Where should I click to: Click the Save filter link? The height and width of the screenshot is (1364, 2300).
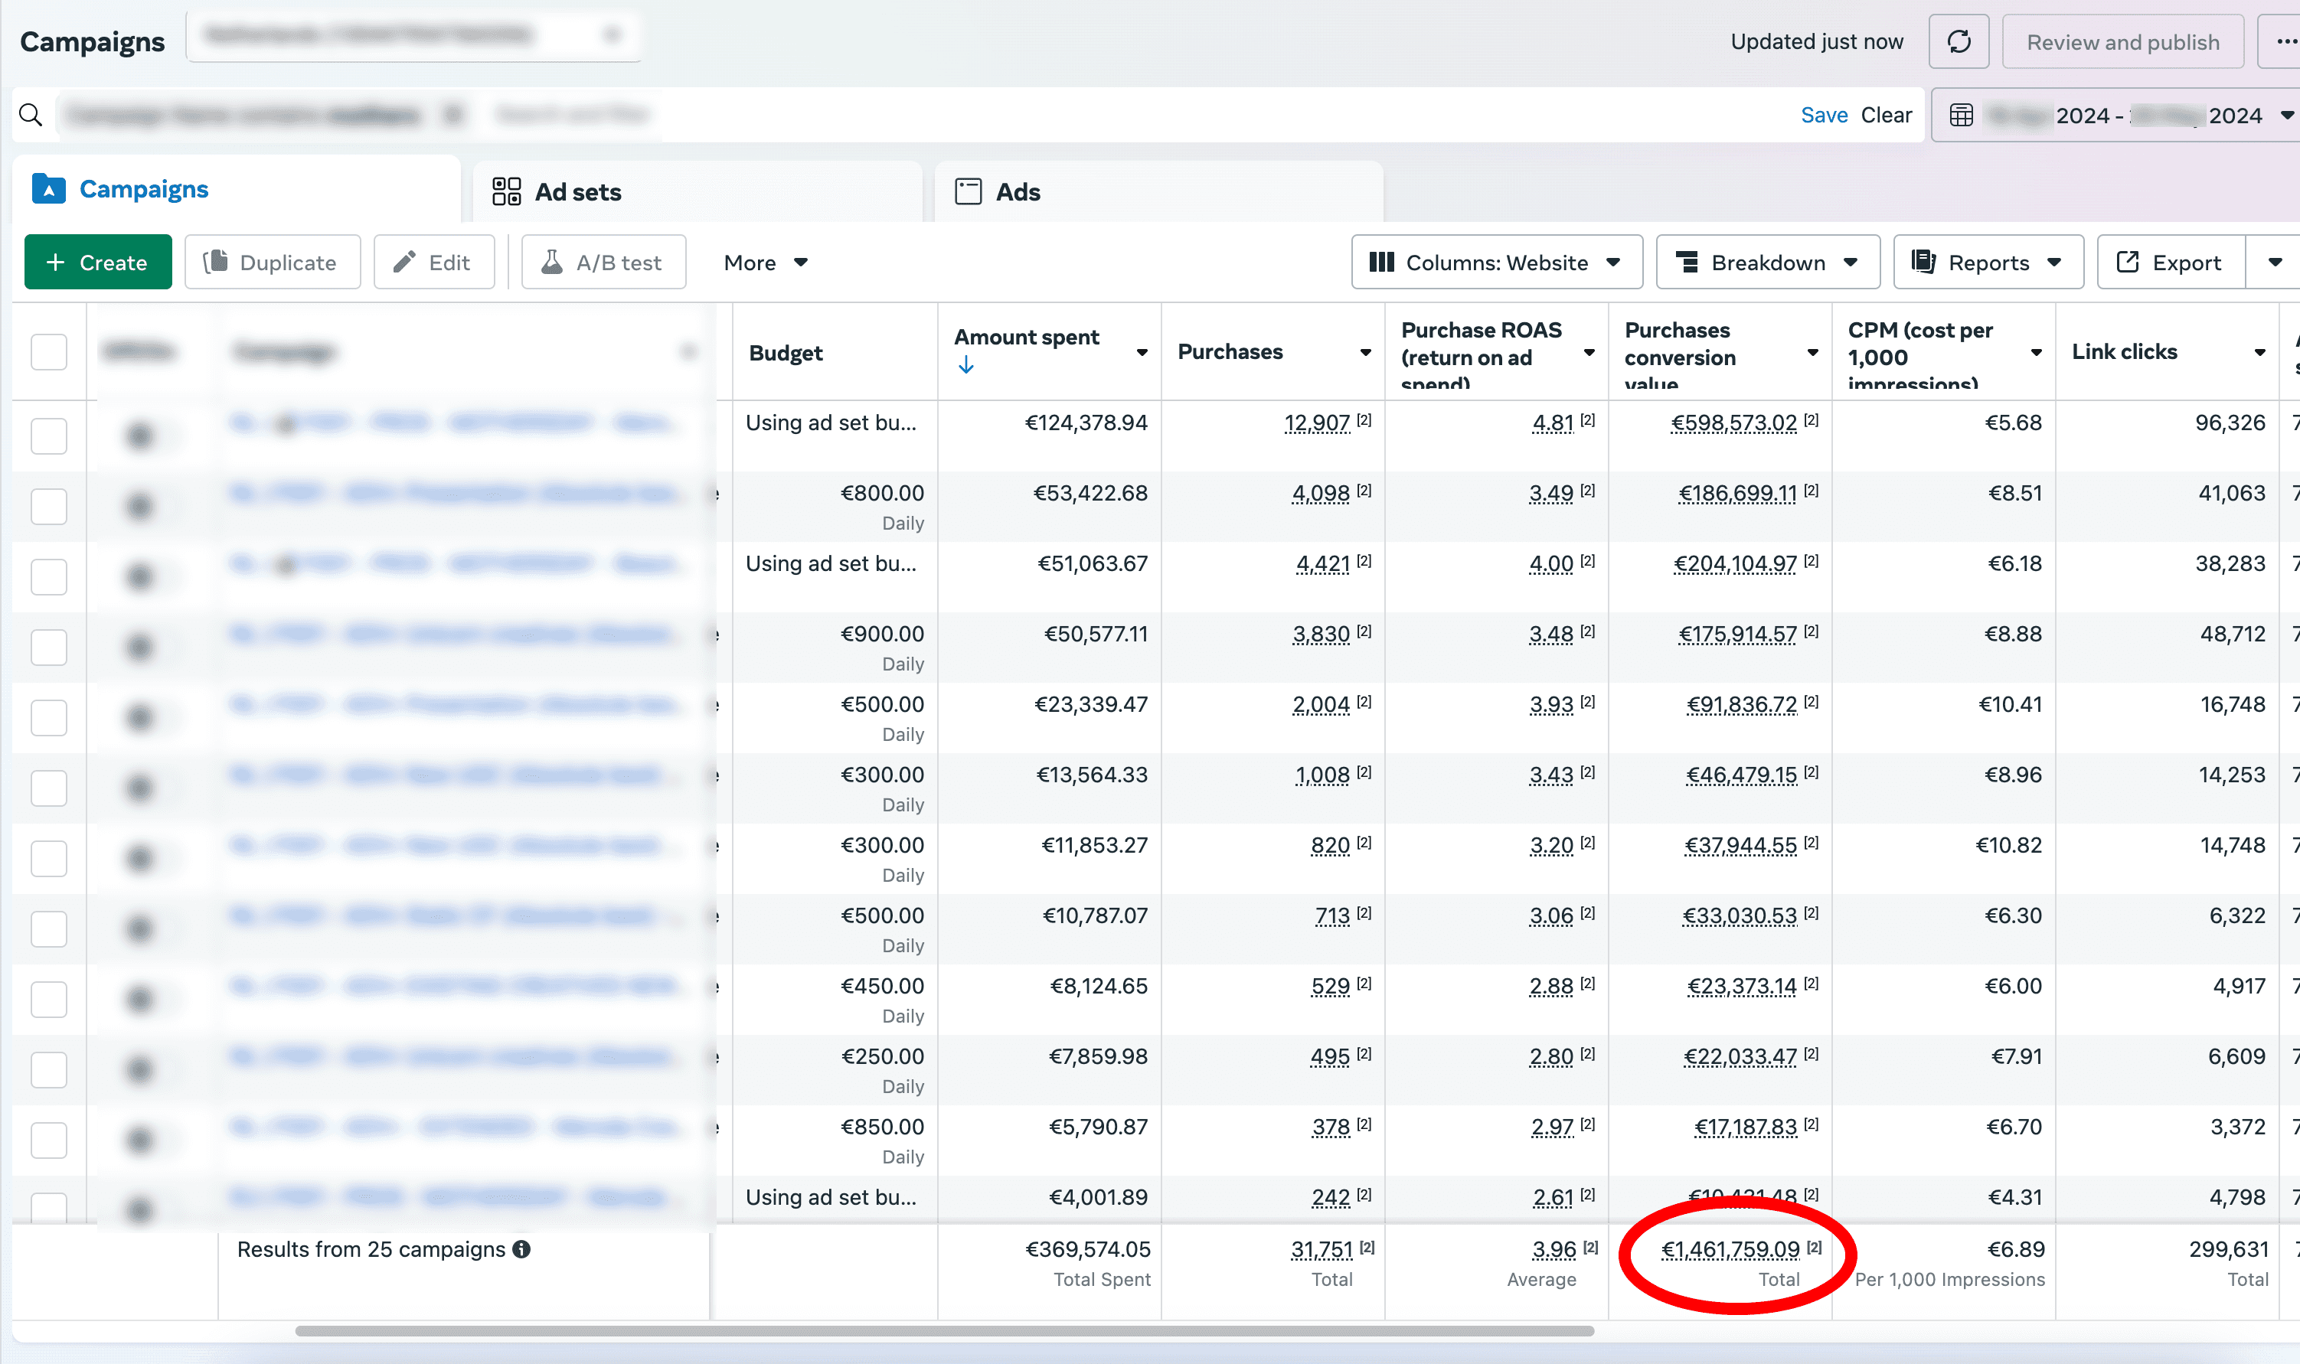coord(1824,115)
